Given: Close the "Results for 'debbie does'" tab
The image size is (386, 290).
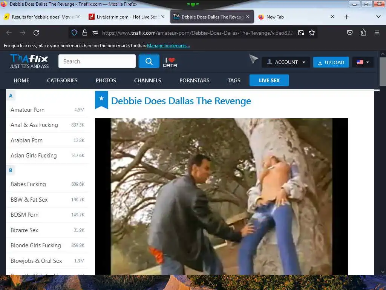Looking at the screenshot, I should pos(78,17).
